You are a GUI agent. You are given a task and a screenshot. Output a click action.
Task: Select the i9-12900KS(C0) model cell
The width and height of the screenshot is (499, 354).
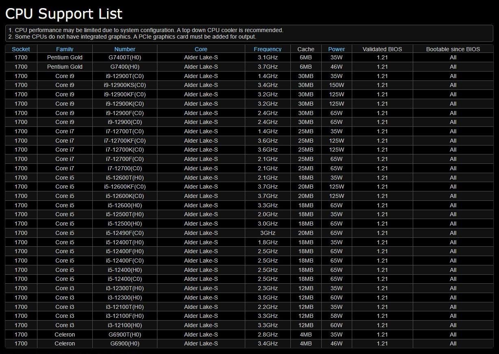pos(125,85)
